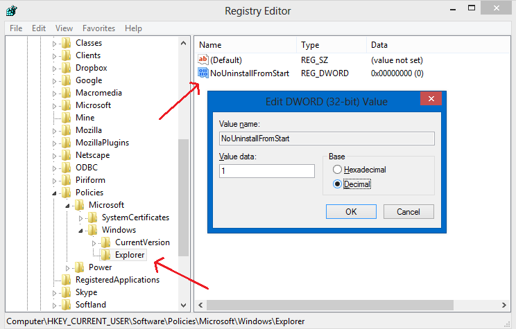Select the Microsoft key under Macromedia
This screenshot has height=329, width=516.
[93, 105]
